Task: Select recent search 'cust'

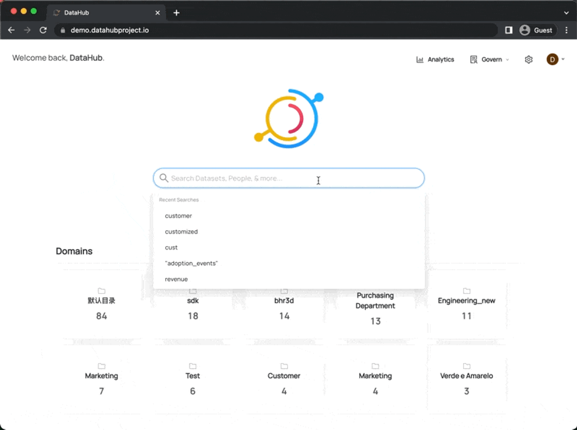Action: click(289, 247)
